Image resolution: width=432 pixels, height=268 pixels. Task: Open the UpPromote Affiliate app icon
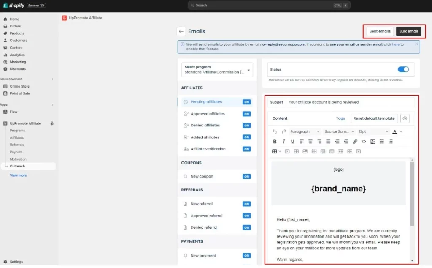[x=64, y=18]
